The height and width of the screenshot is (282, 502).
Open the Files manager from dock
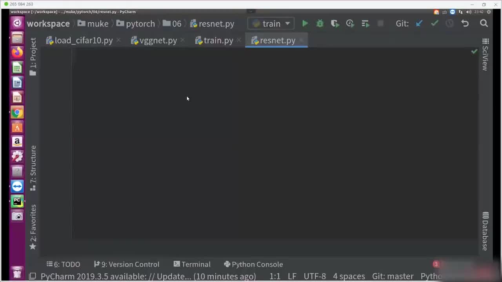(17, 38)
